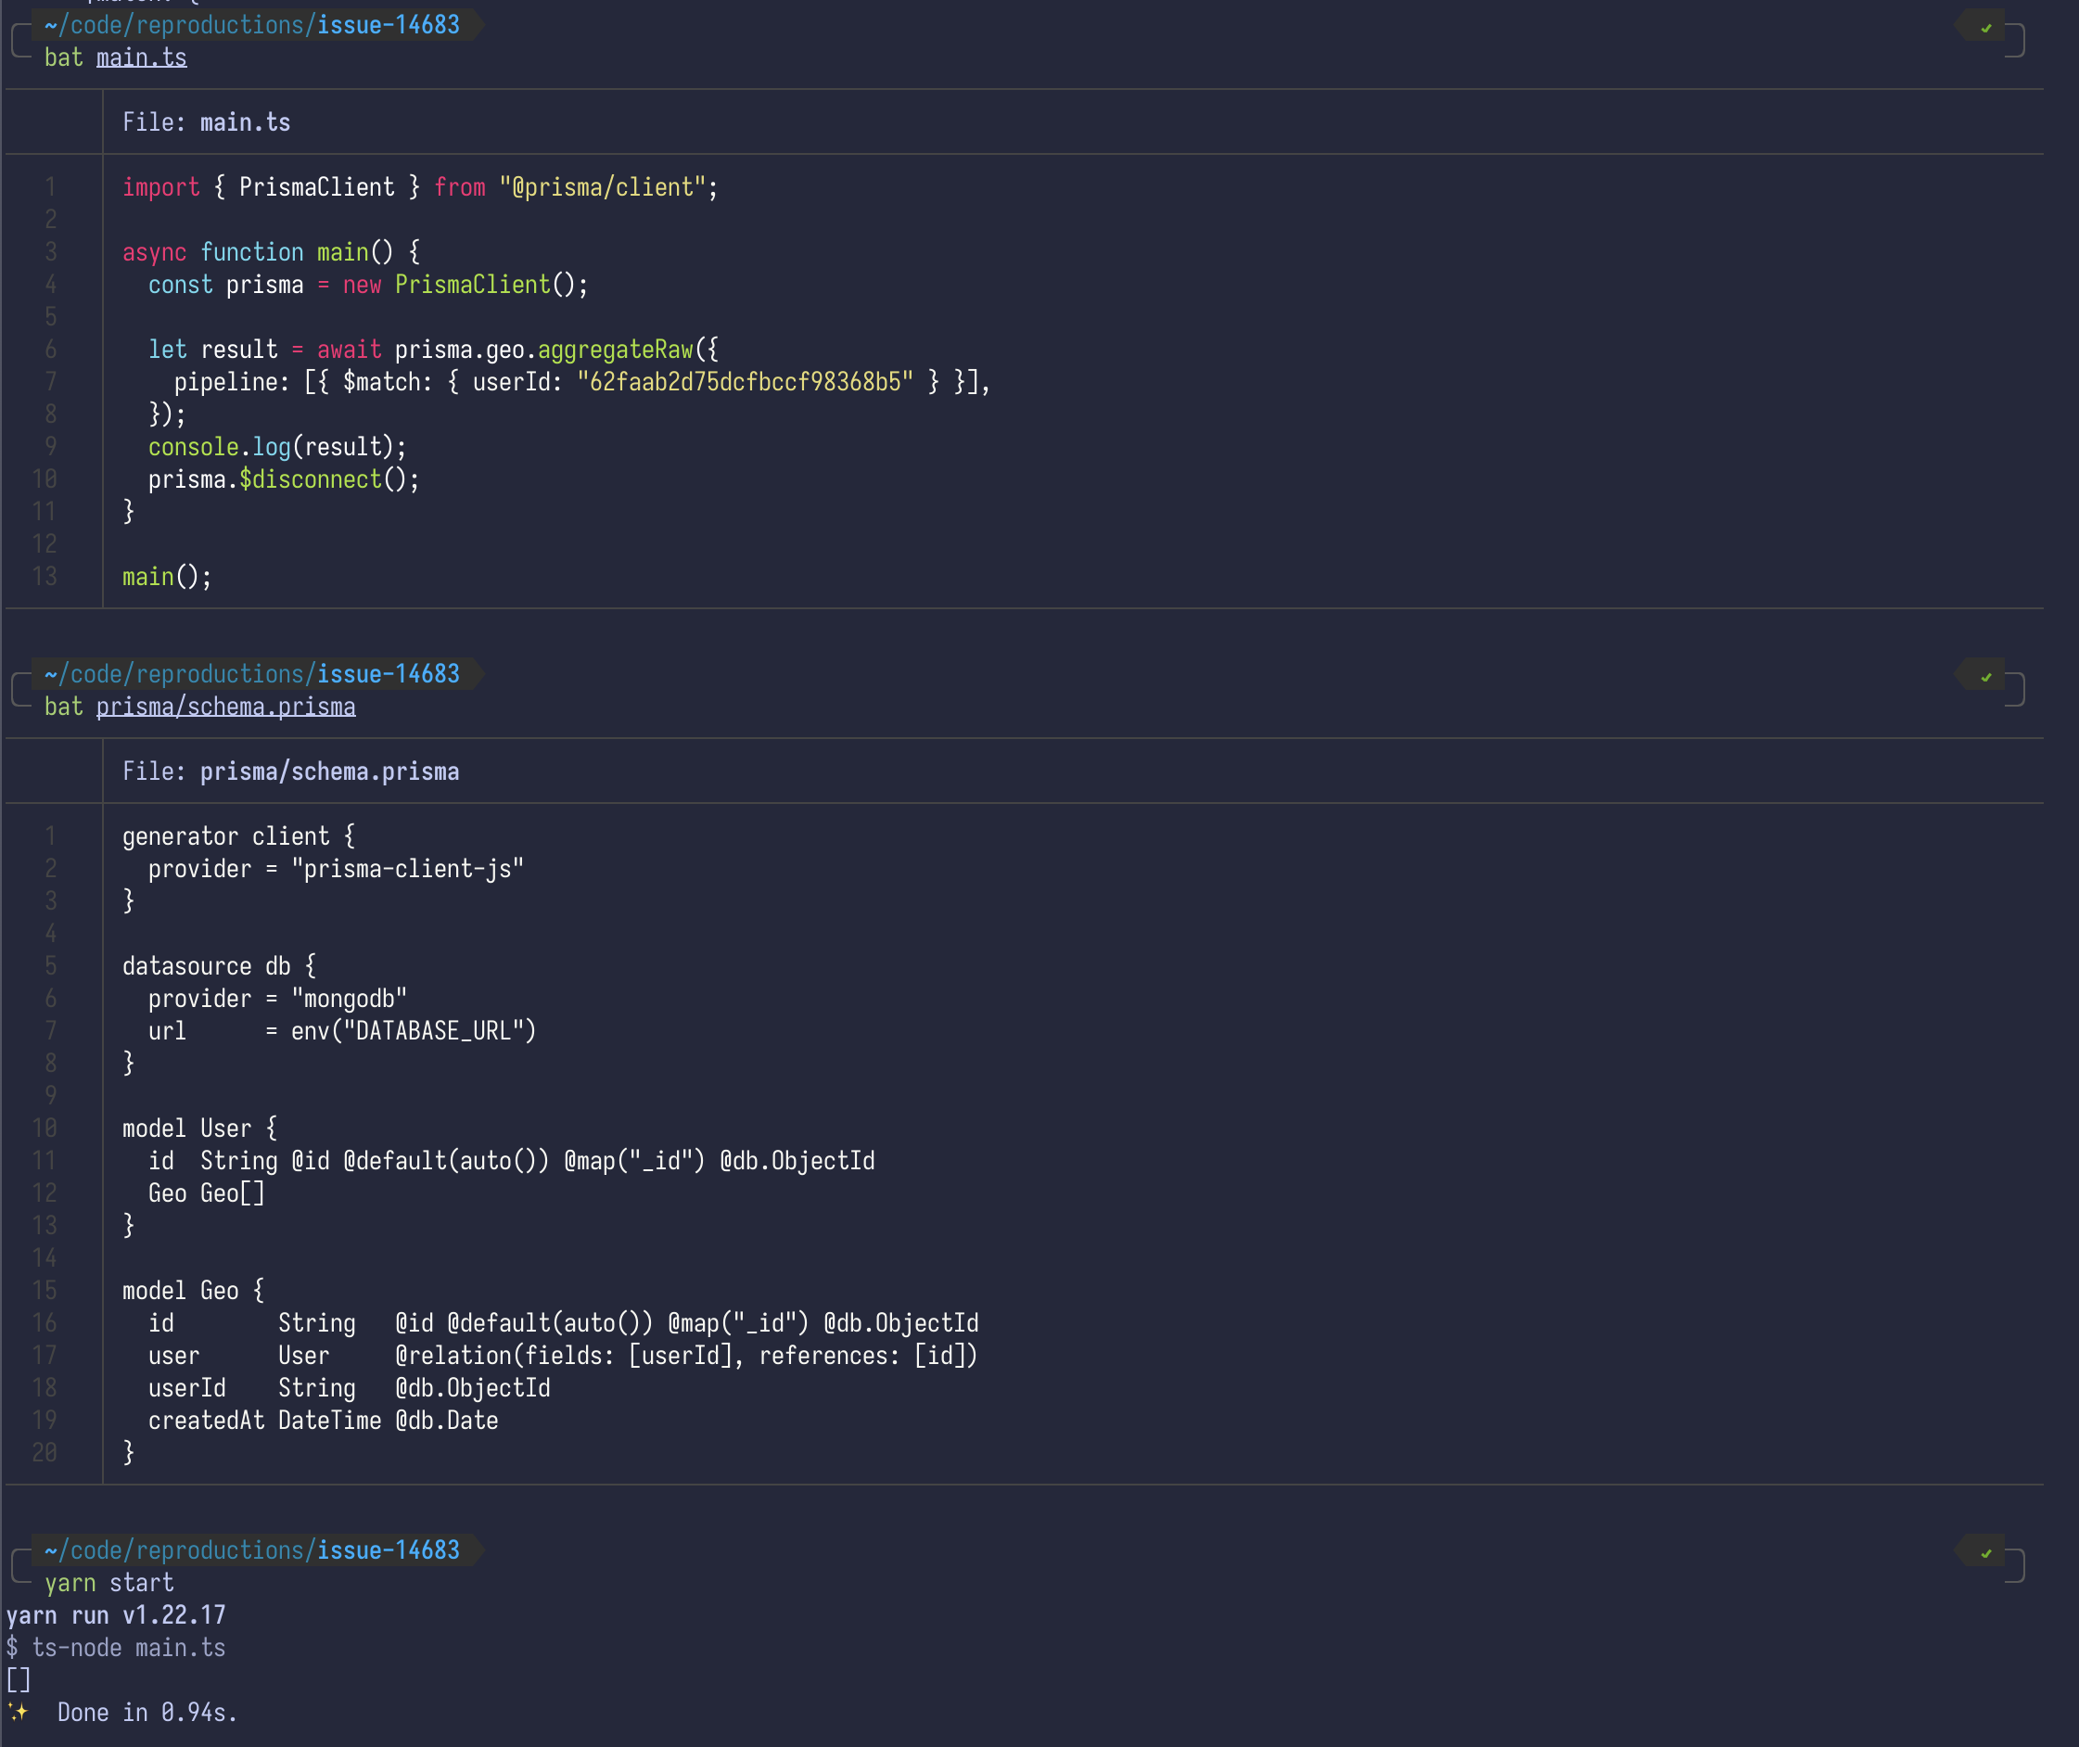Open the underlined main.ts link
Viewport: 2079px width, 1747px height.
(x=142, y=57)
